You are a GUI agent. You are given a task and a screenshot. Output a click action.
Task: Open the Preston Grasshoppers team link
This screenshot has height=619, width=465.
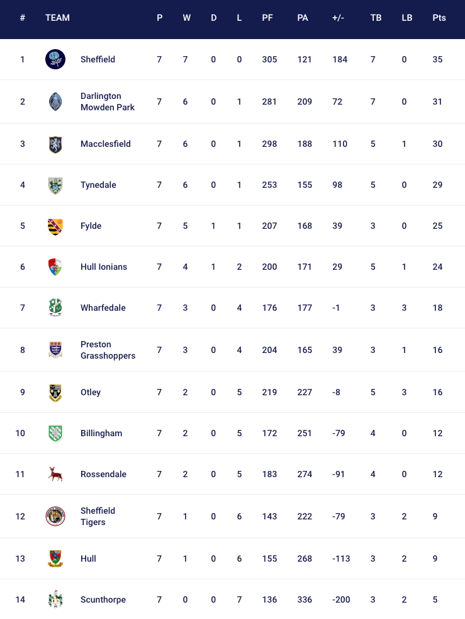point(108,350)
